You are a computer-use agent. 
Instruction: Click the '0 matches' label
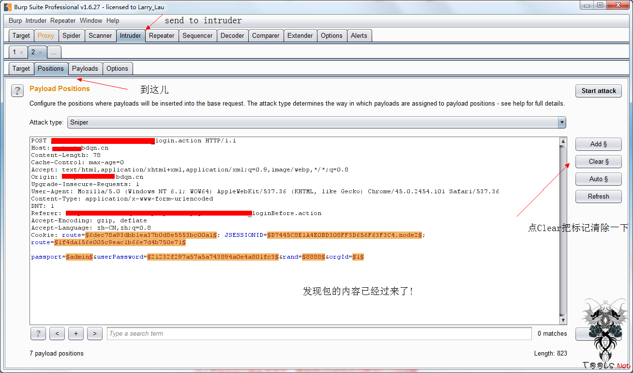point(552,333)
